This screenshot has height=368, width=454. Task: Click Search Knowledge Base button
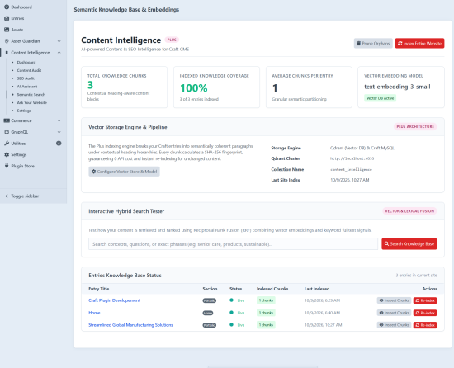point(409,244)
